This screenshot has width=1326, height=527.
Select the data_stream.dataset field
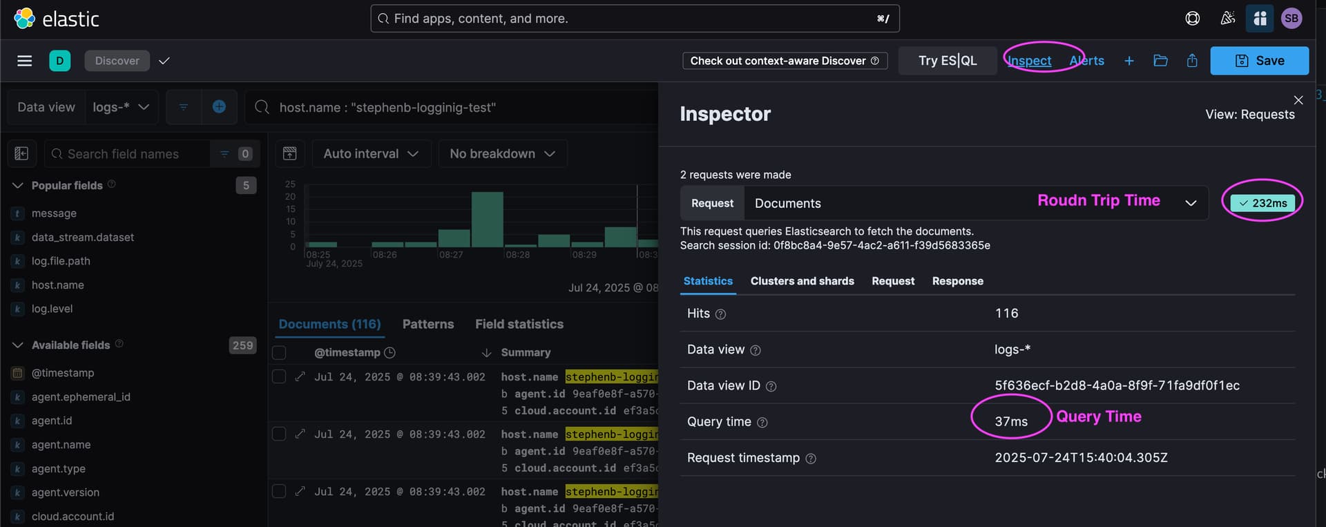tap(83, 237)
